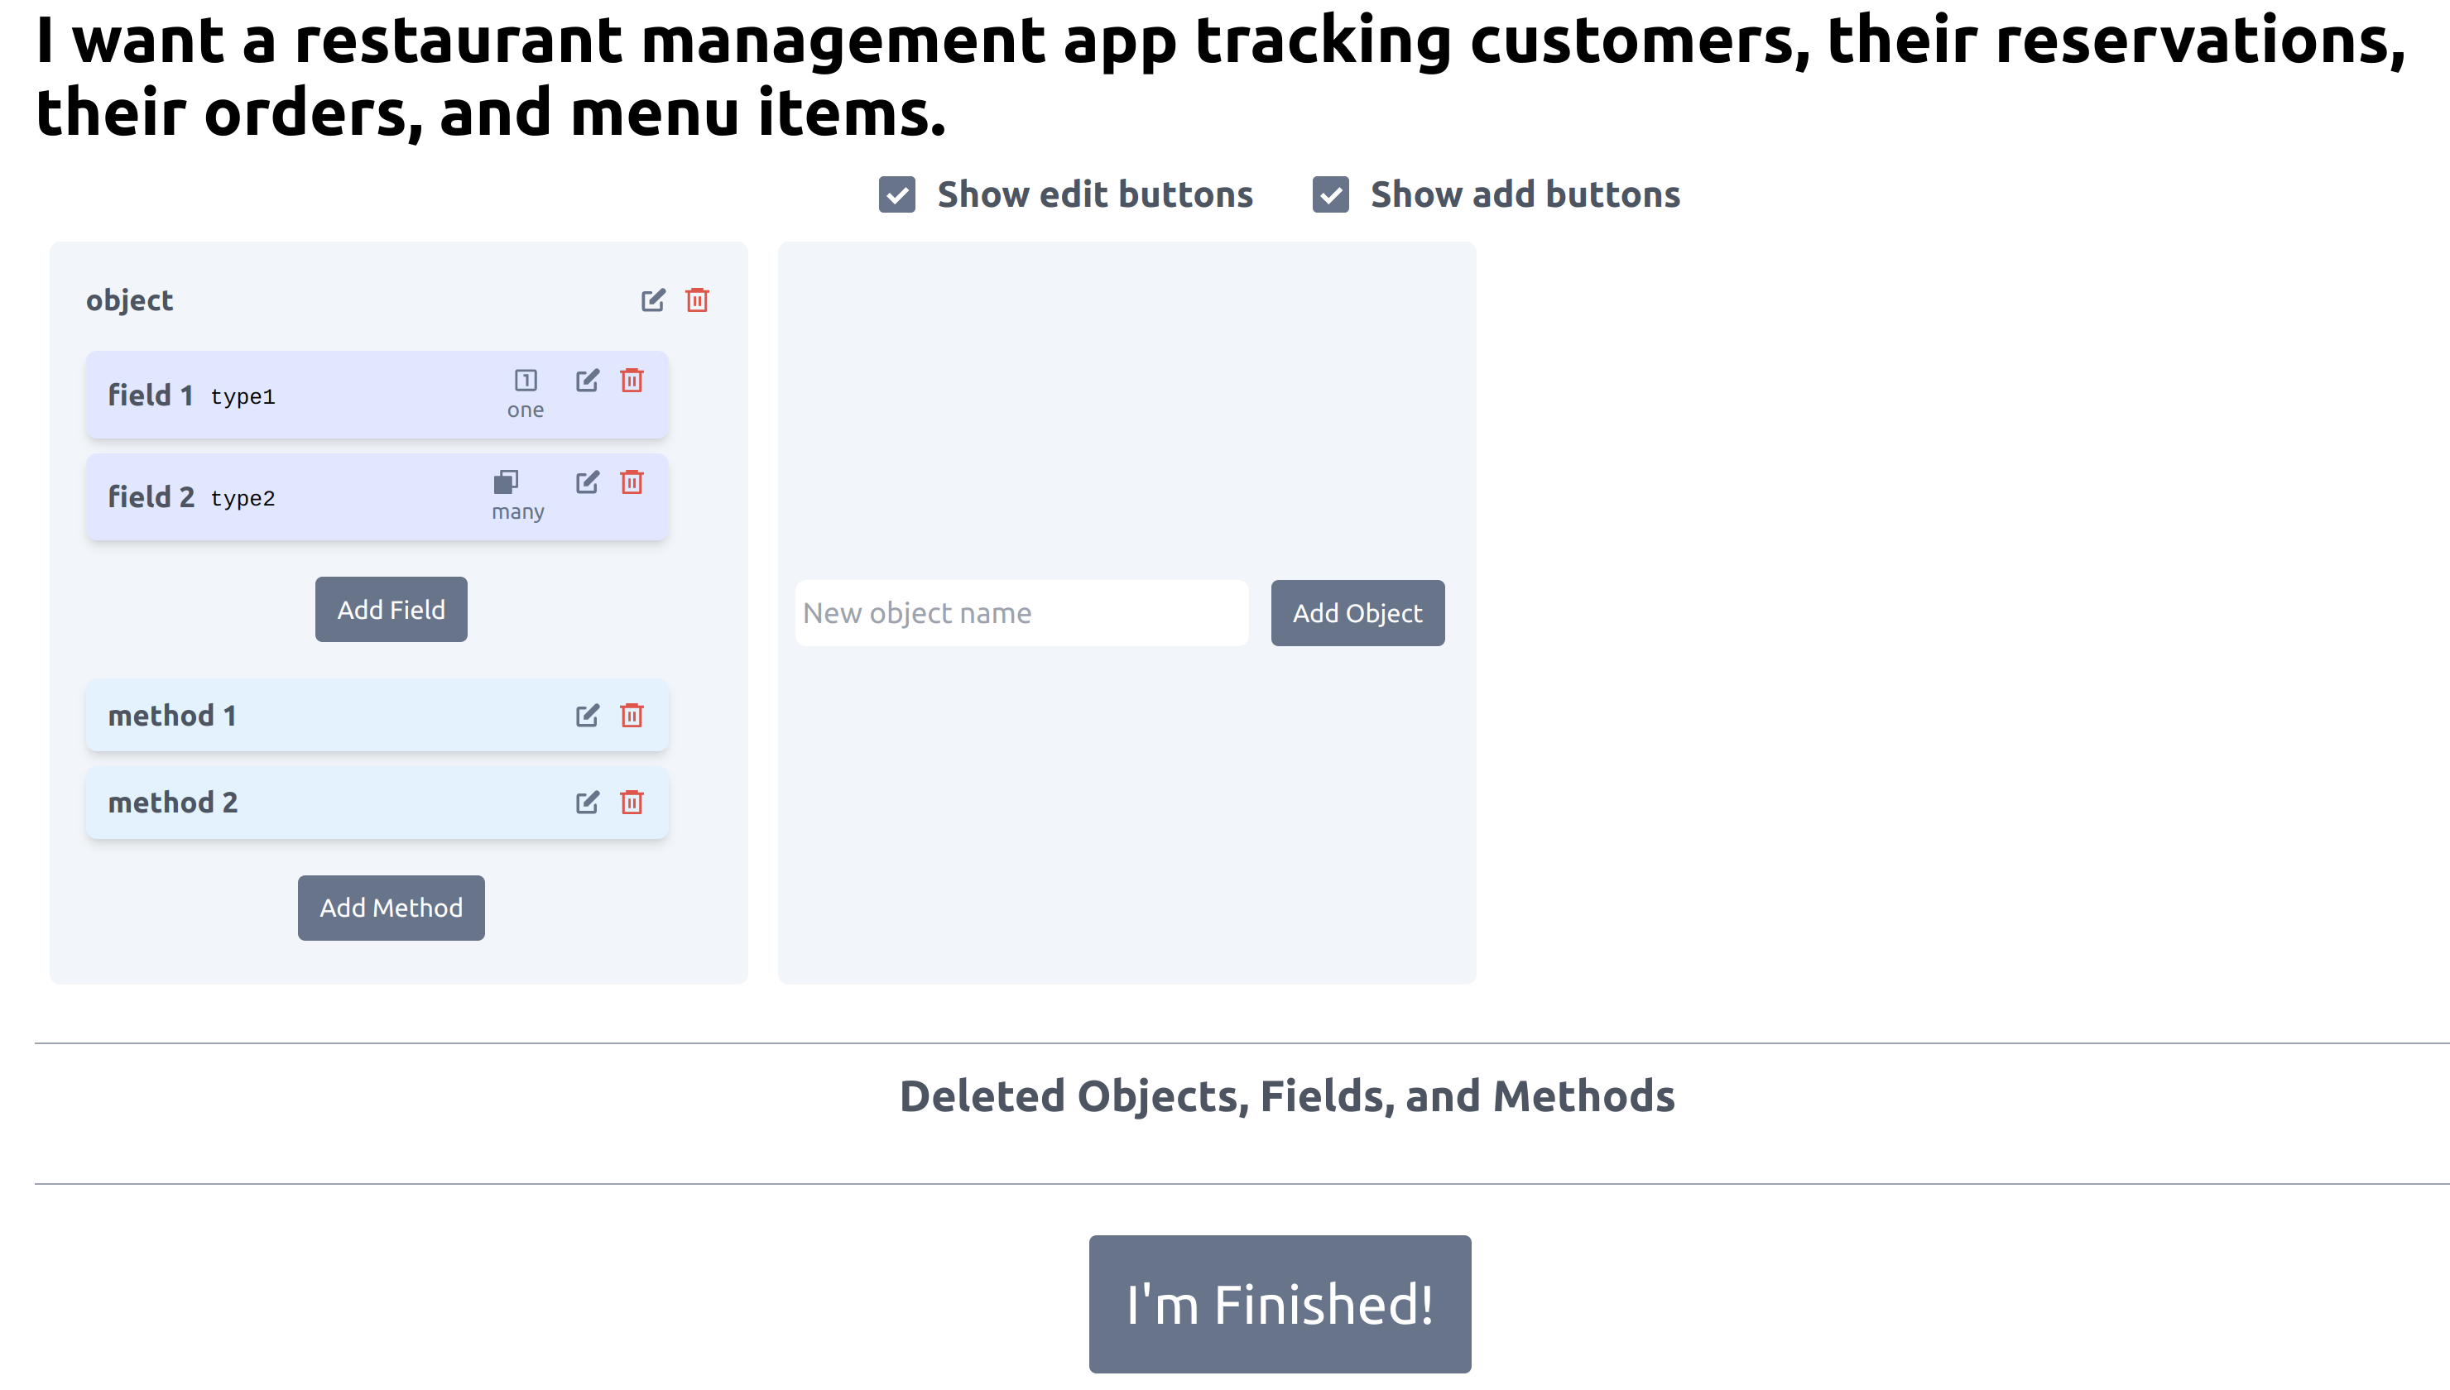Click the Add Object button
The width and height of the screenshot is (2450, 1390).
(1357, 614)
